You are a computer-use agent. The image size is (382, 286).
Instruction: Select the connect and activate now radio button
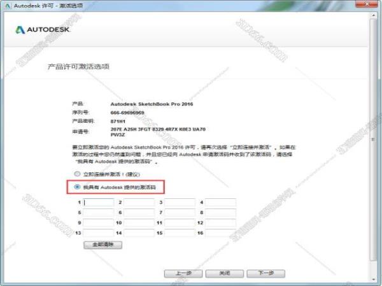click(77, 174)
